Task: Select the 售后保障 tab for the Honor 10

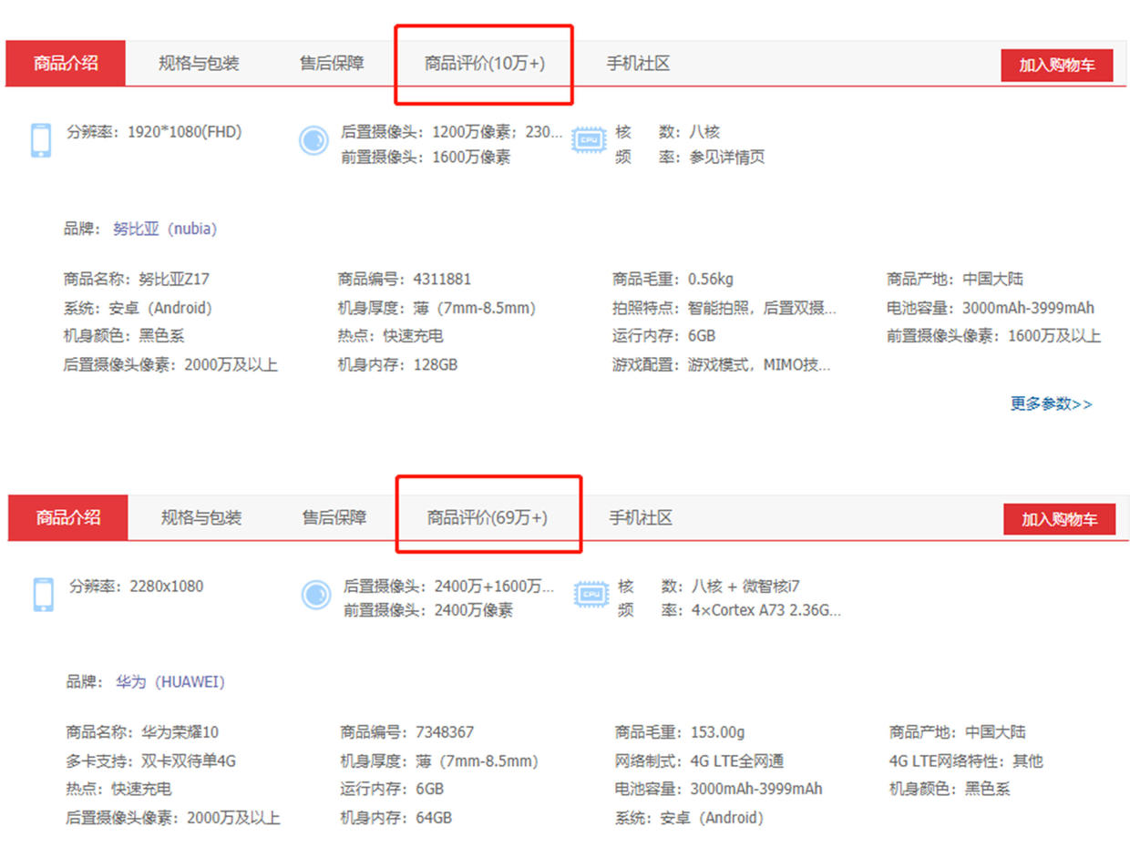Action: (334, 517)
